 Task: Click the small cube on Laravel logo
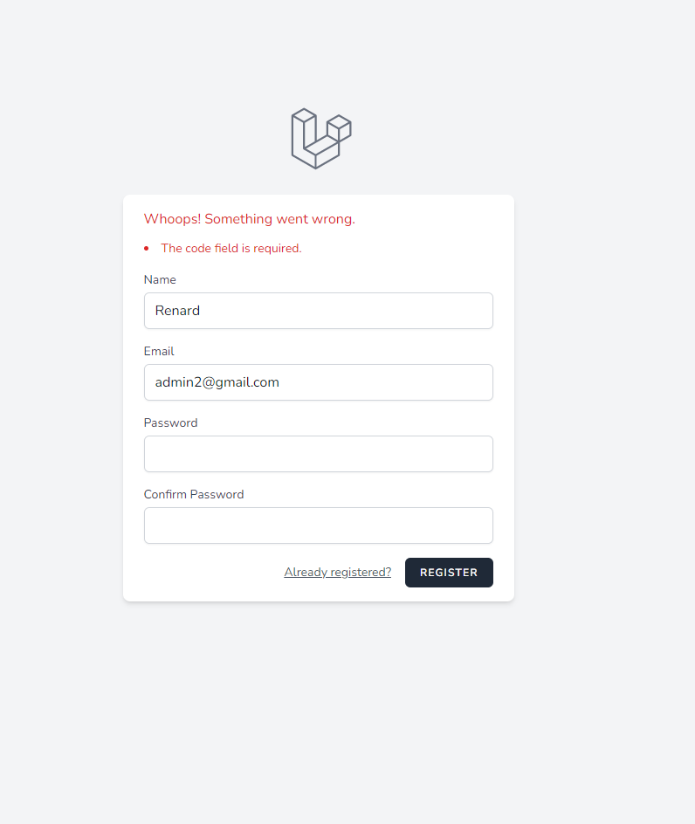click(x=339, y=127)
